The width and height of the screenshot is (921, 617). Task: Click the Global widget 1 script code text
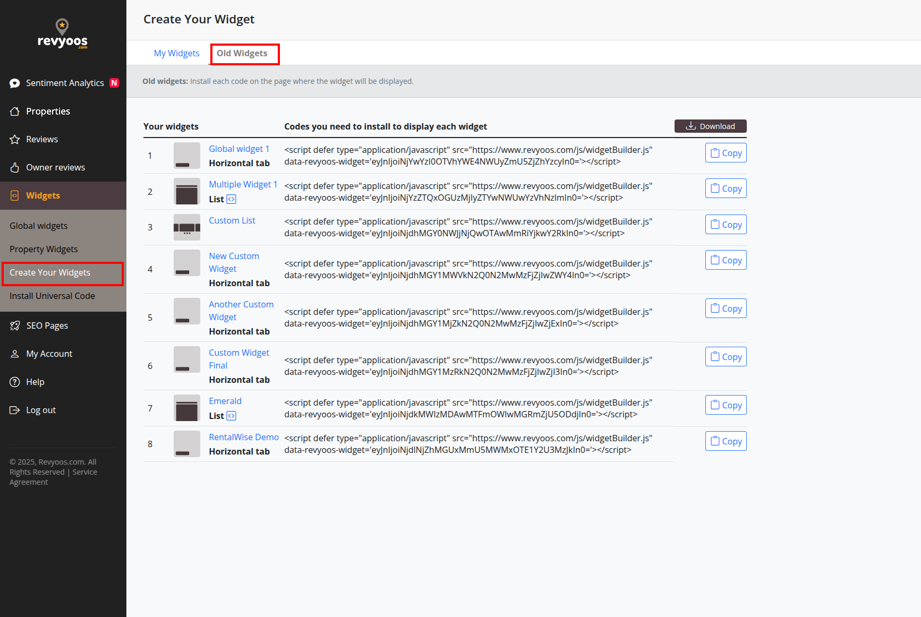[468, 156]
